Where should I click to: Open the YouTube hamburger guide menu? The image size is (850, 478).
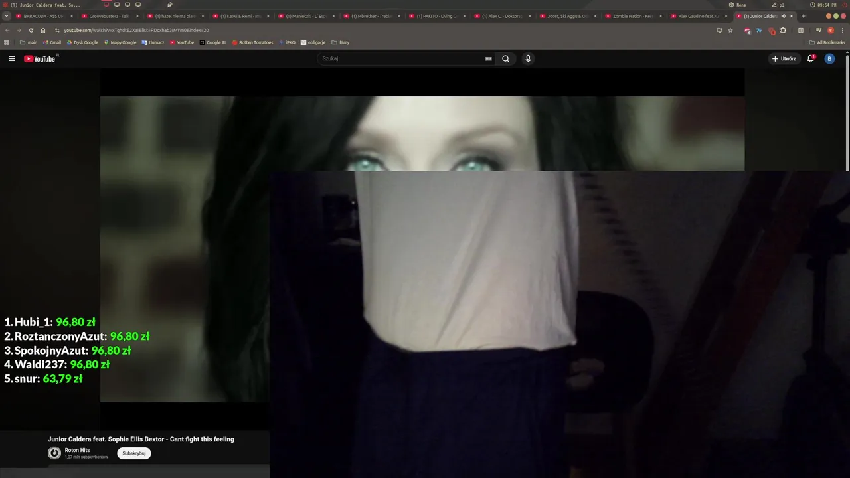point(12,59)
